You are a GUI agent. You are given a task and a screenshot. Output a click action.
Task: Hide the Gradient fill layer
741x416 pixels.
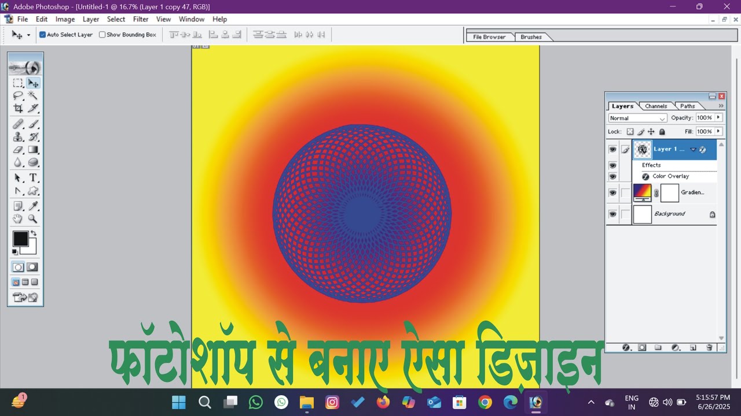(x=612, y=193)
